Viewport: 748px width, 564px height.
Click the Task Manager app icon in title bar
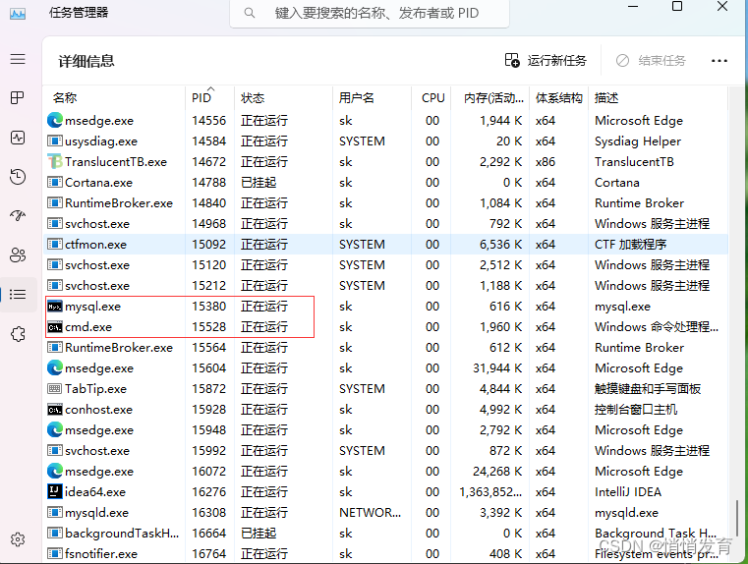pos(18,14)
